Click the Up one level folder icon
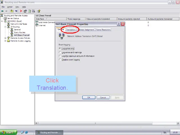Image resolution: width=180 pixels, height=135 pixels. coord(12,11)
